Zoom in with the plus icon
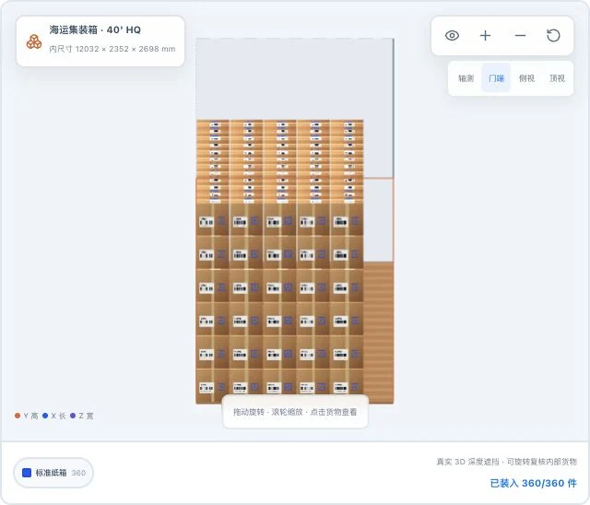This screenshot has width=590, height=505. coord(486,36)
